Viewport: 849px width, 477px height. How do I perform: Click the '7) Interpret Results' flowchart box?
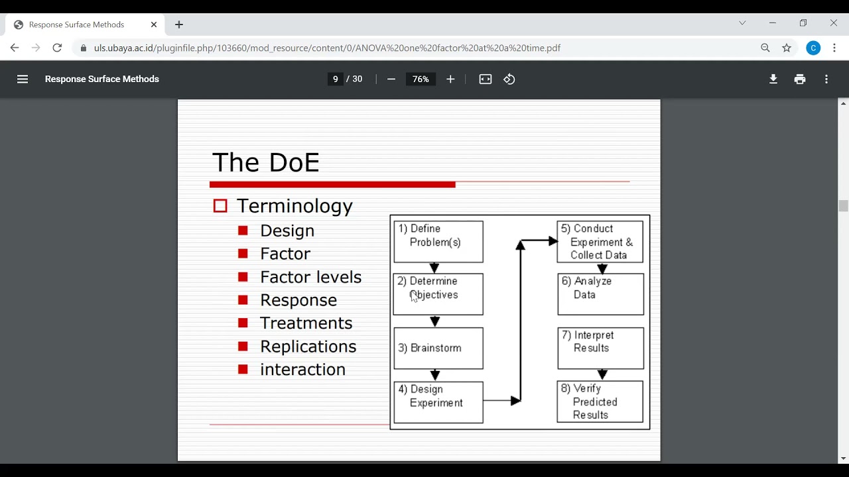pos(601,348)
